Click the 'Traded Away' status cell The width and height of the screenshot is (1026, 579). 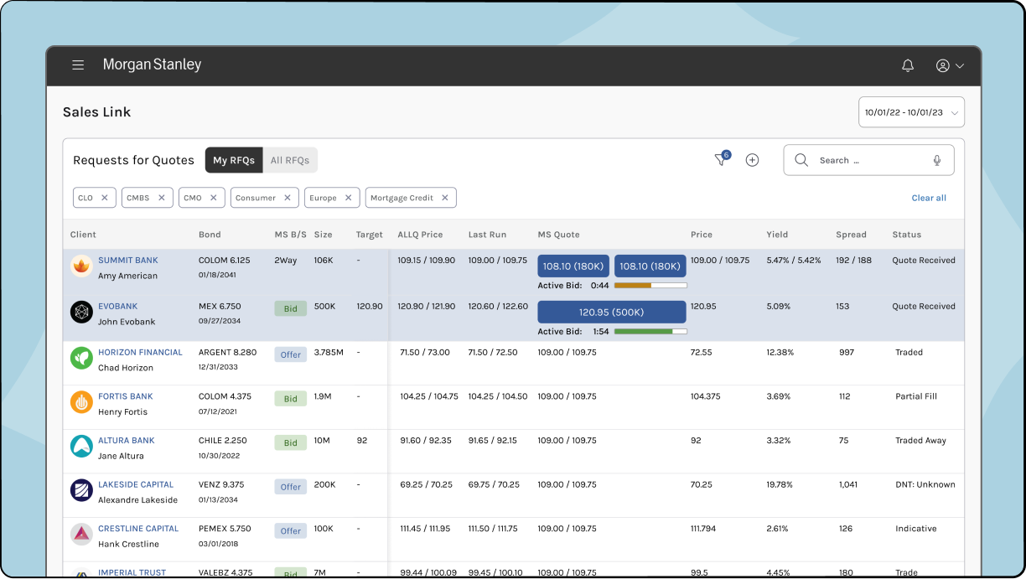pos(920,441)
